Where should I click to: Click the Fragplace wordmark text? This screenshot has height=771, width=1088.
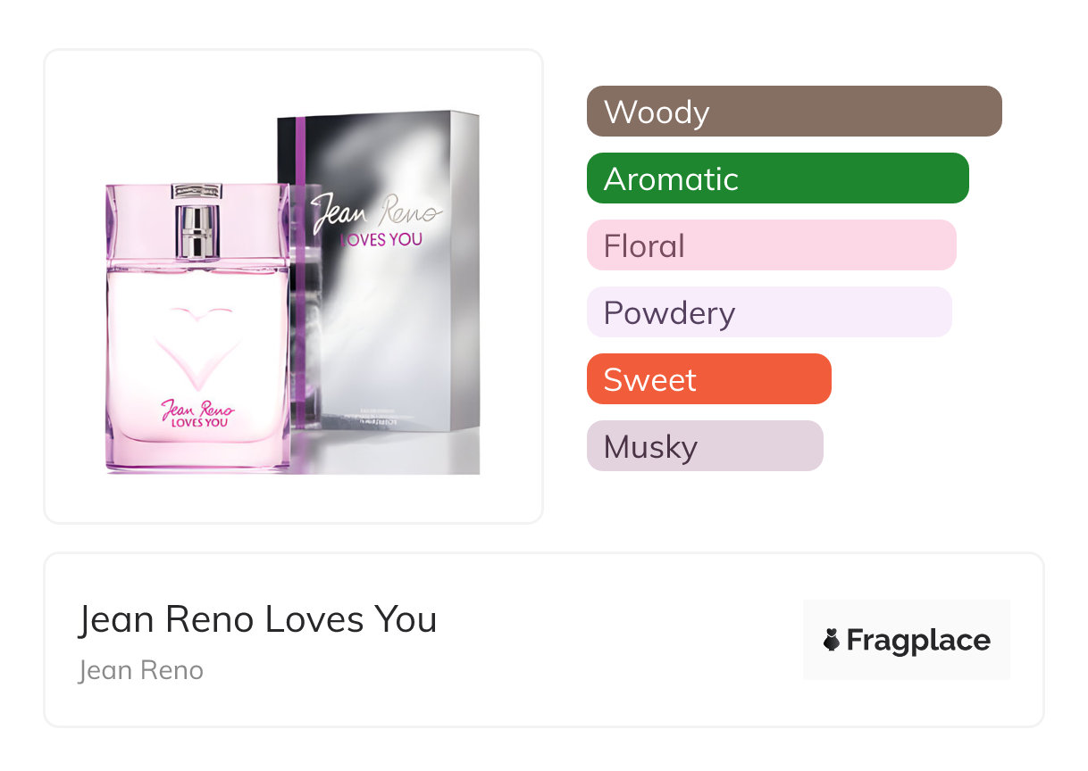(918, 640)
